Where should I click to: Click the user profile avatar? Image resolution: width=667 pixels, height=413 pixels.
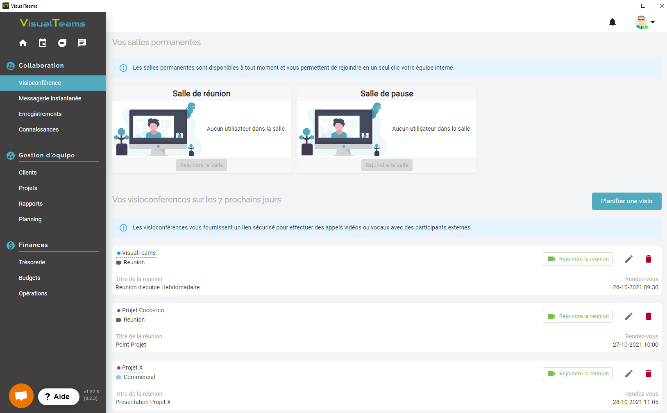pyautogui.click(x=641, y=22)
